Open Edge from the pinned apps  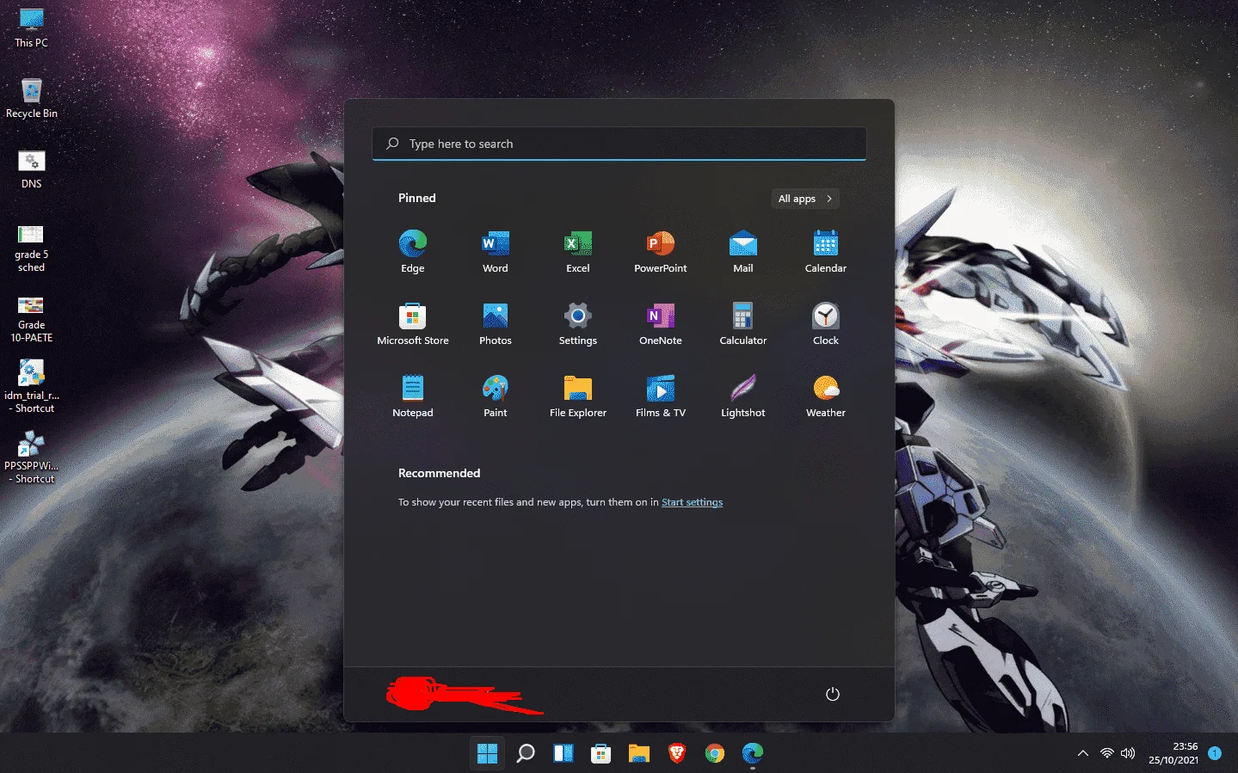click(413, 251)
